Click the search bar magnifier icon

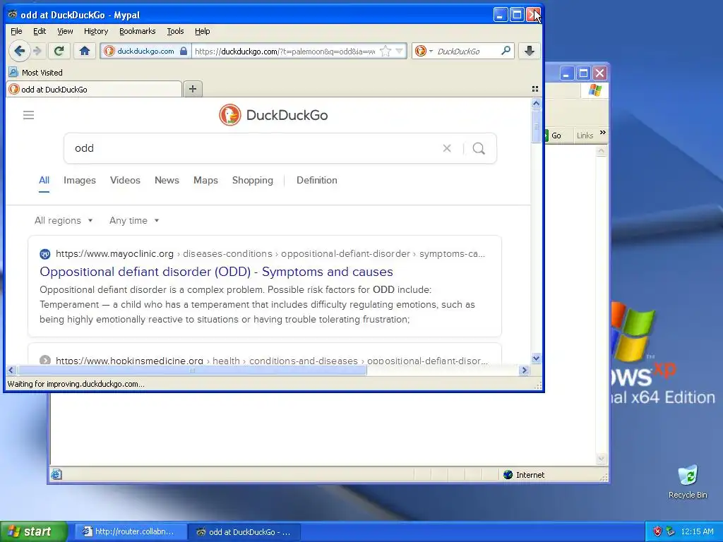coord(506,51)
